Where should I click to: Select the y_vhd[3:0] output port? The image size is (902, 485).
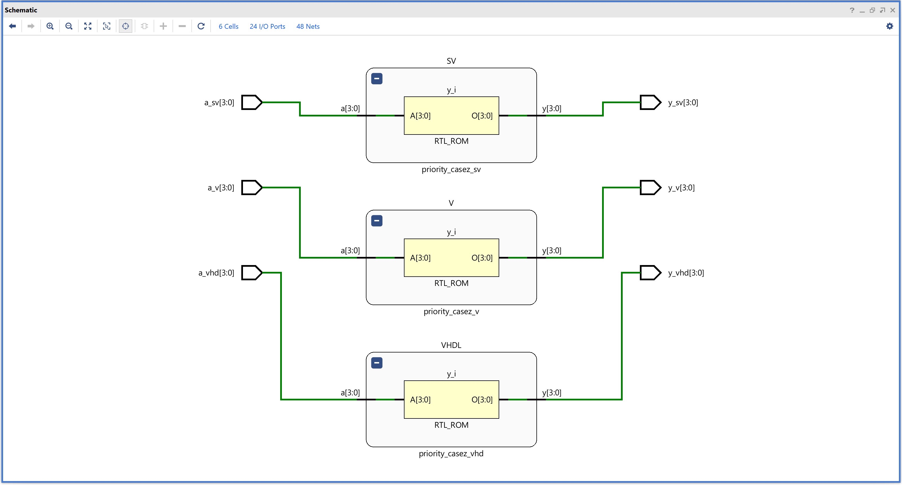[x=650, y=273]
